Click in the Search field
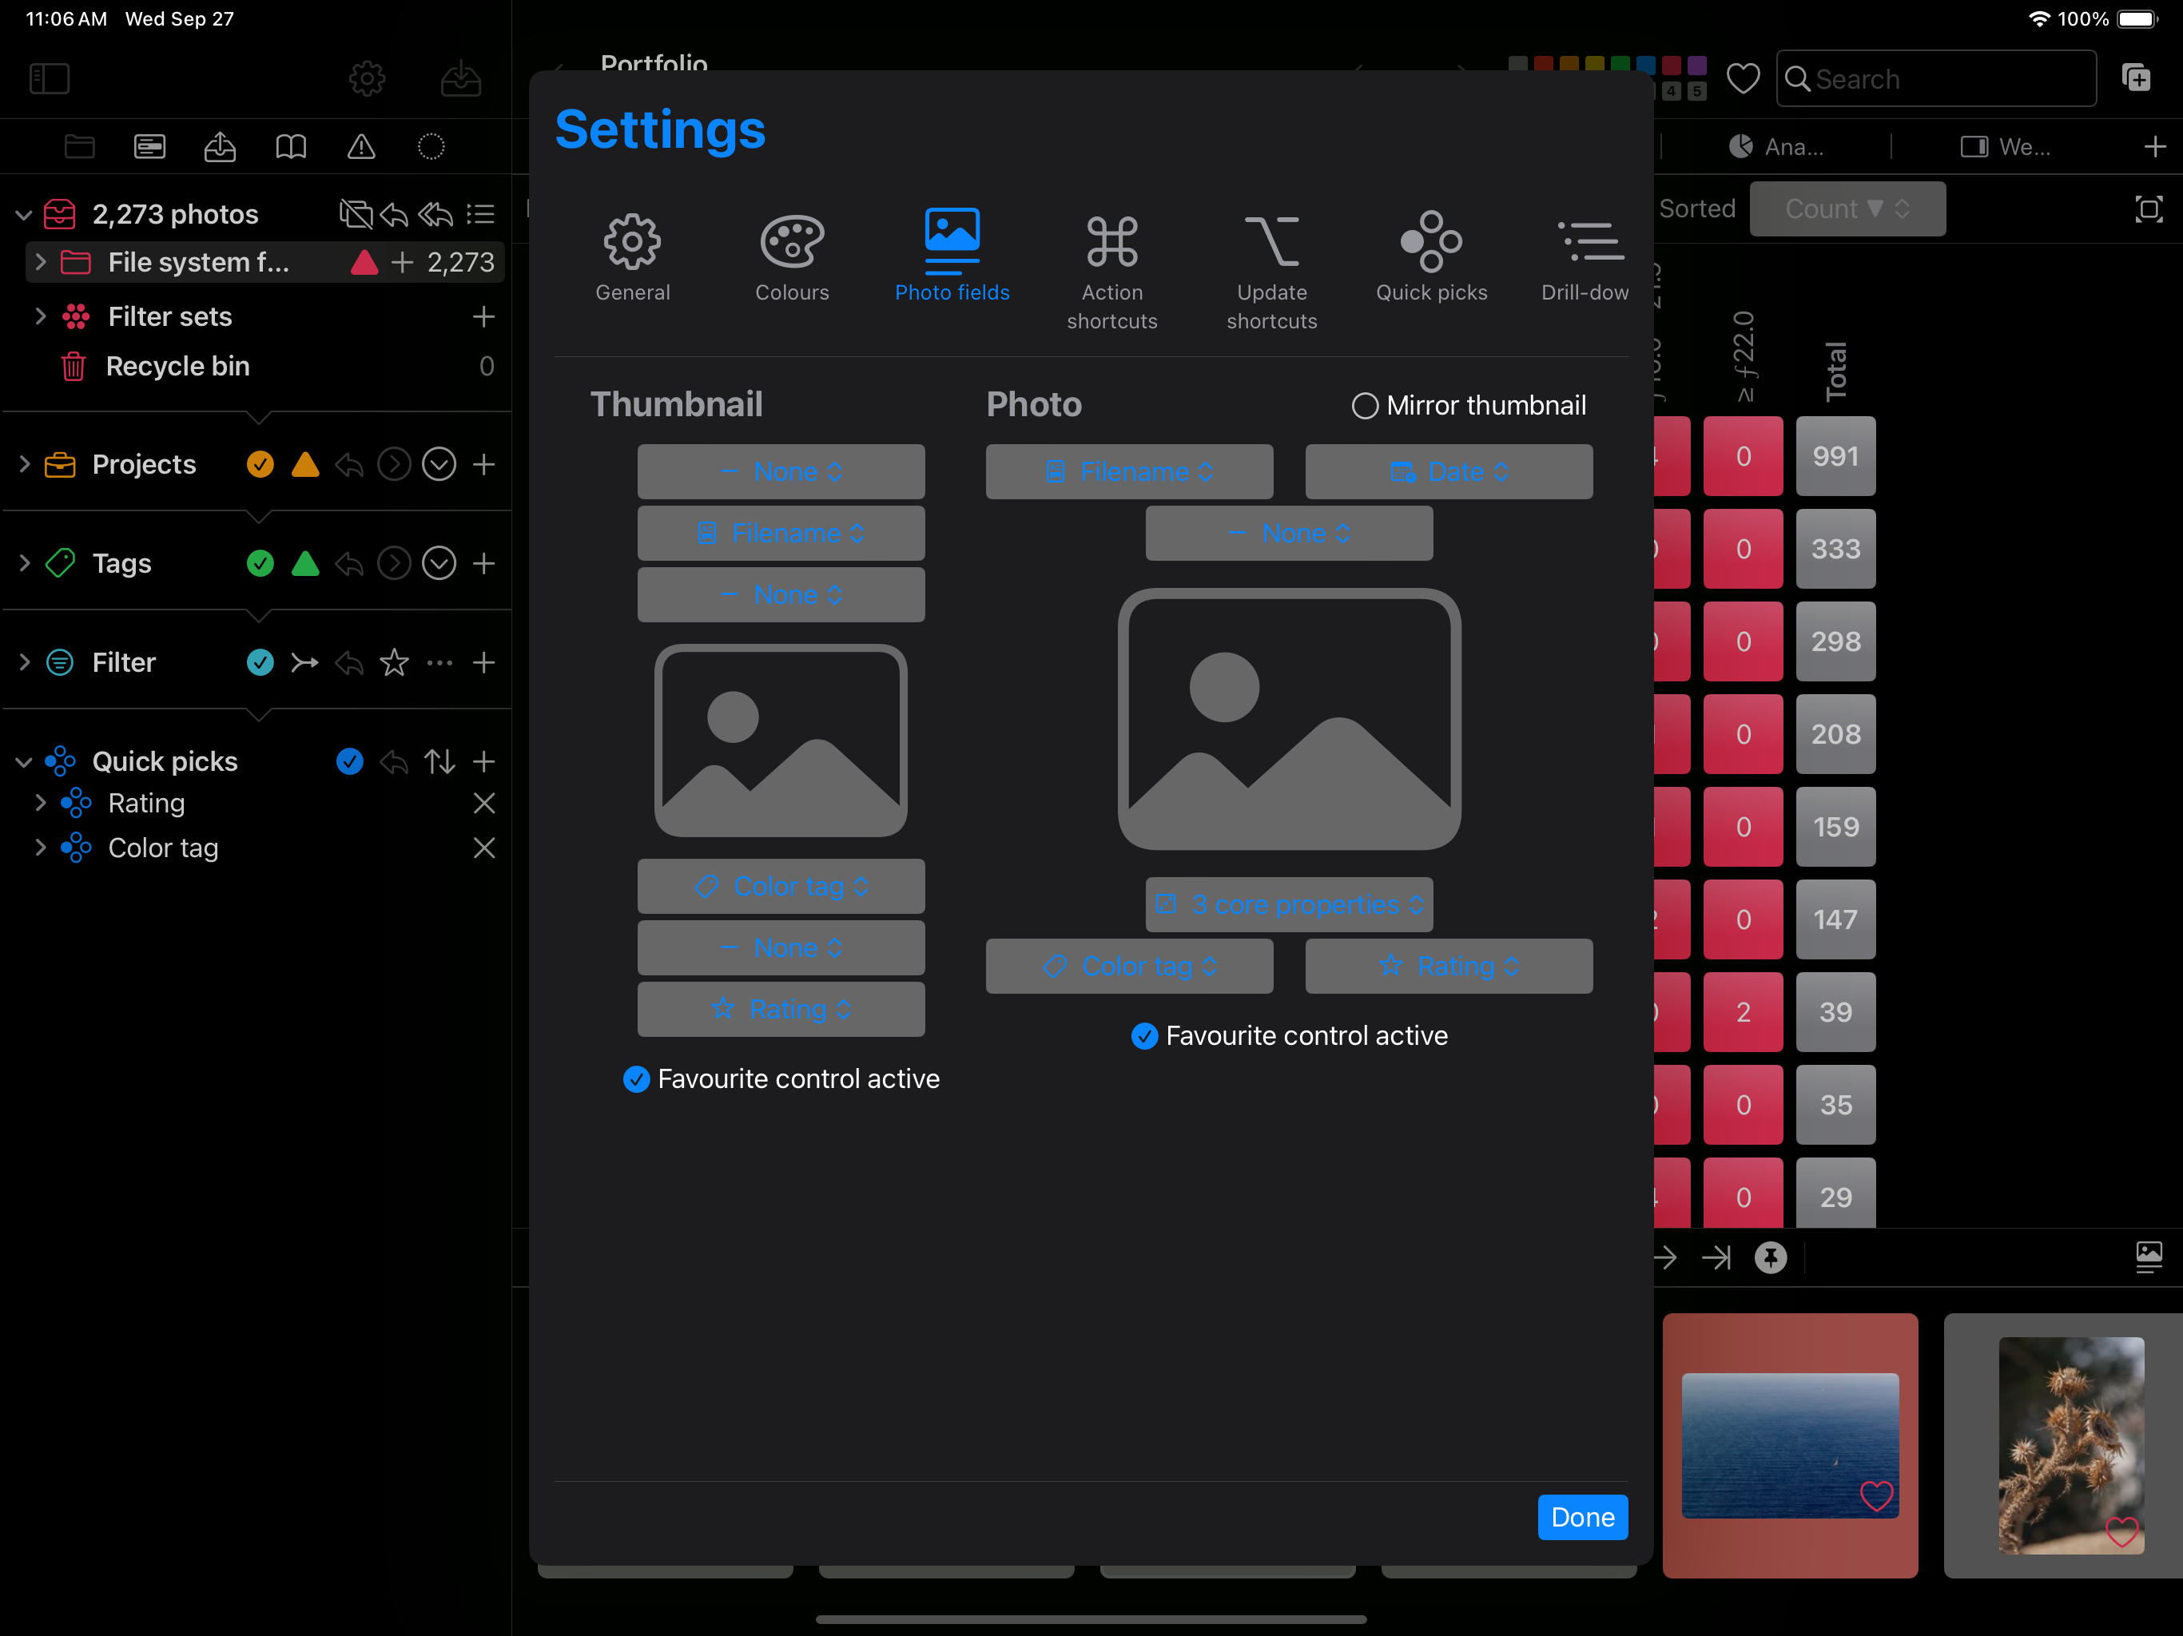The height and width of the screenshot is (1636, 2183). point(1936,79)
